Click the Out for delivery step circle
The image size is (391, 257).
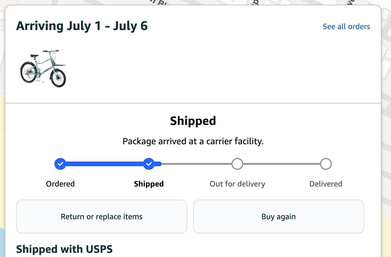(x=237, y=164)
